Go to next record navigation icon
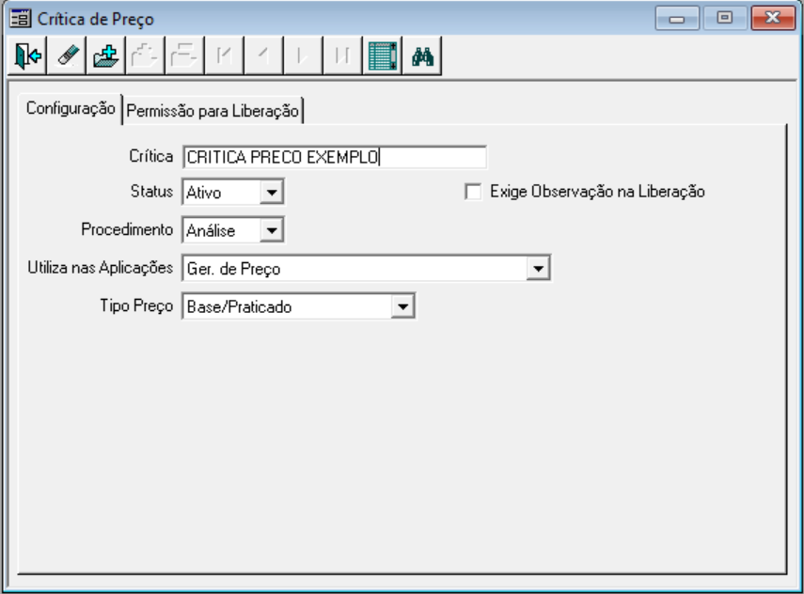This screenshot has width=804, height=594. click(303, 55)
